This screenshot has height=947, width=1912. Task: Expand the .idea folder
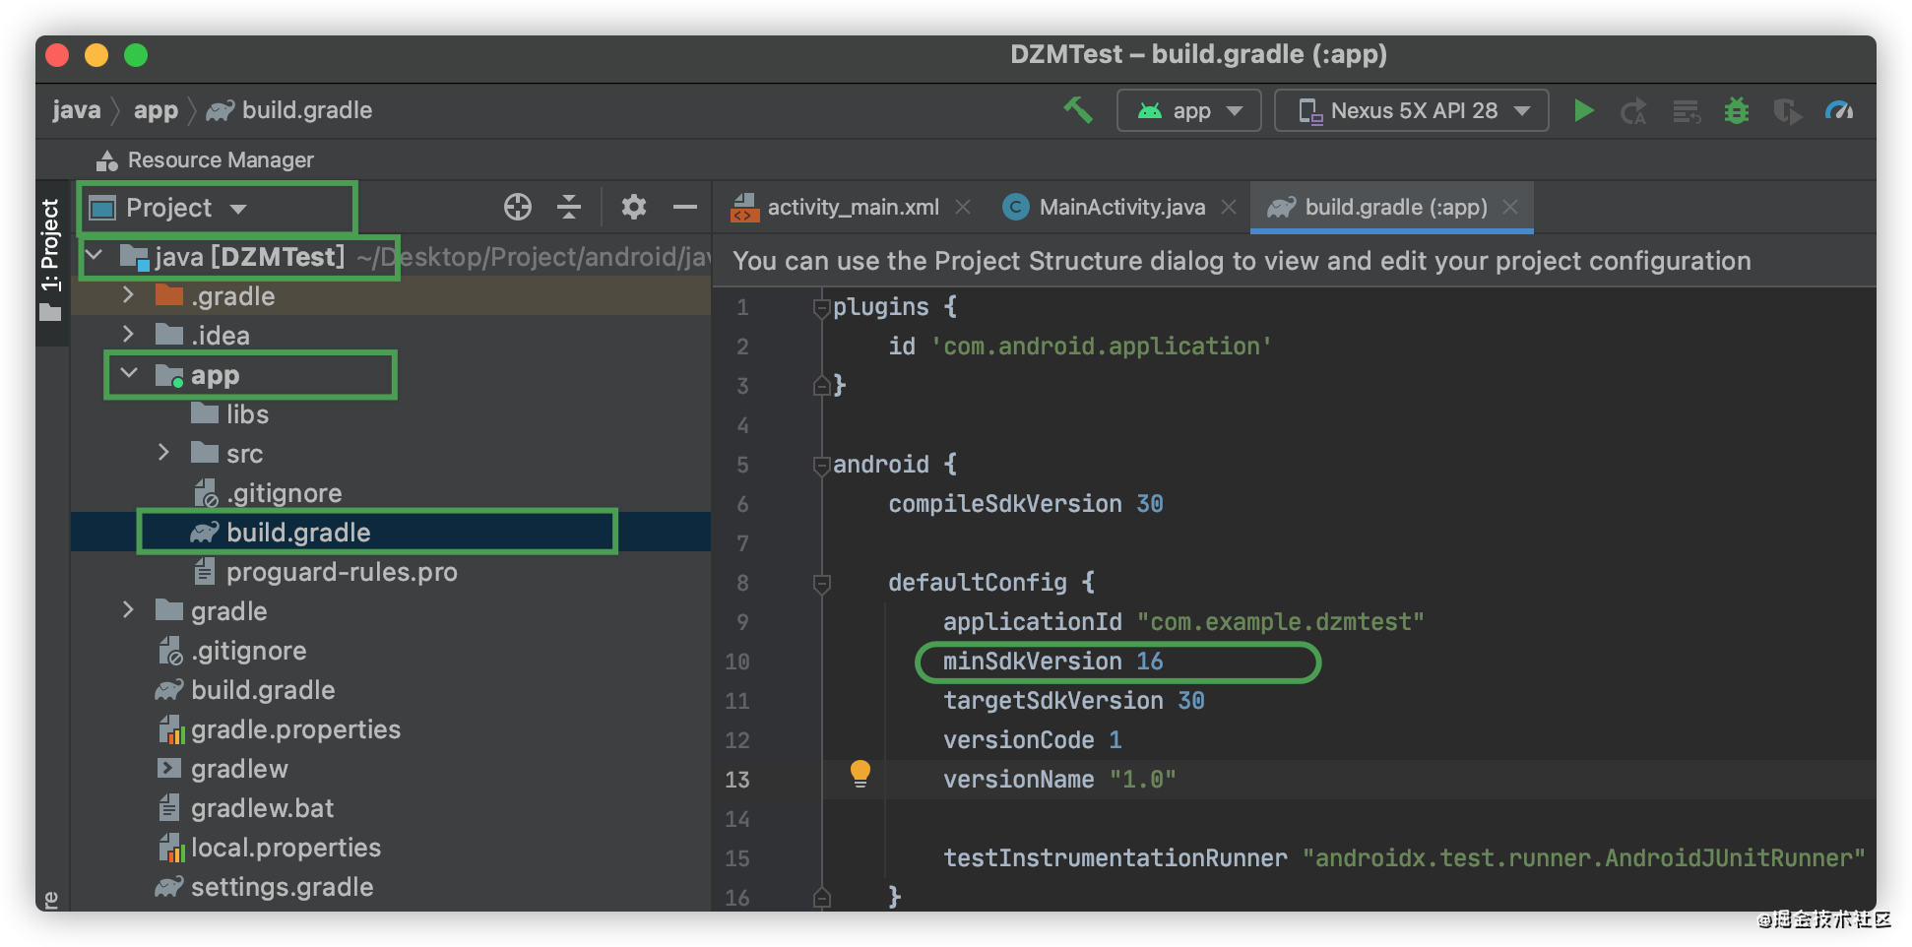tap(128, 334)
